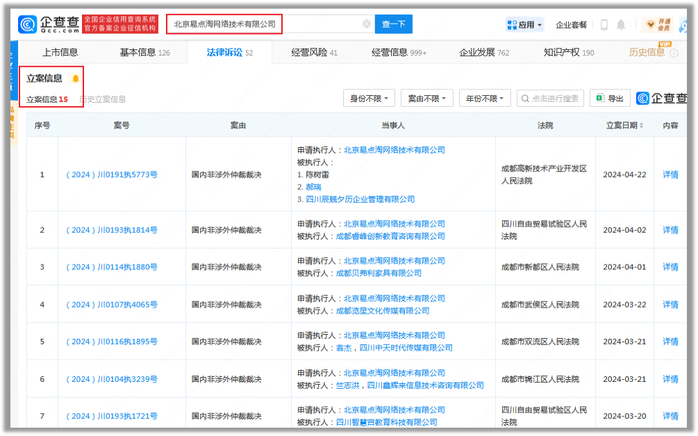Click the 陈树雷 party name
The height and width of the screenshot is (436, 698).
[x=317, y=175]
